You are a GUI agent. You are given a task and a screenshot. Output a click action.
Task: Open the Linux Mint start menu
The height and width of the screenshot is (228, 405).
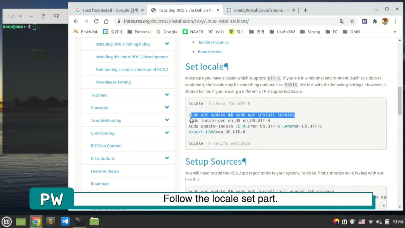tap(6, 221)
